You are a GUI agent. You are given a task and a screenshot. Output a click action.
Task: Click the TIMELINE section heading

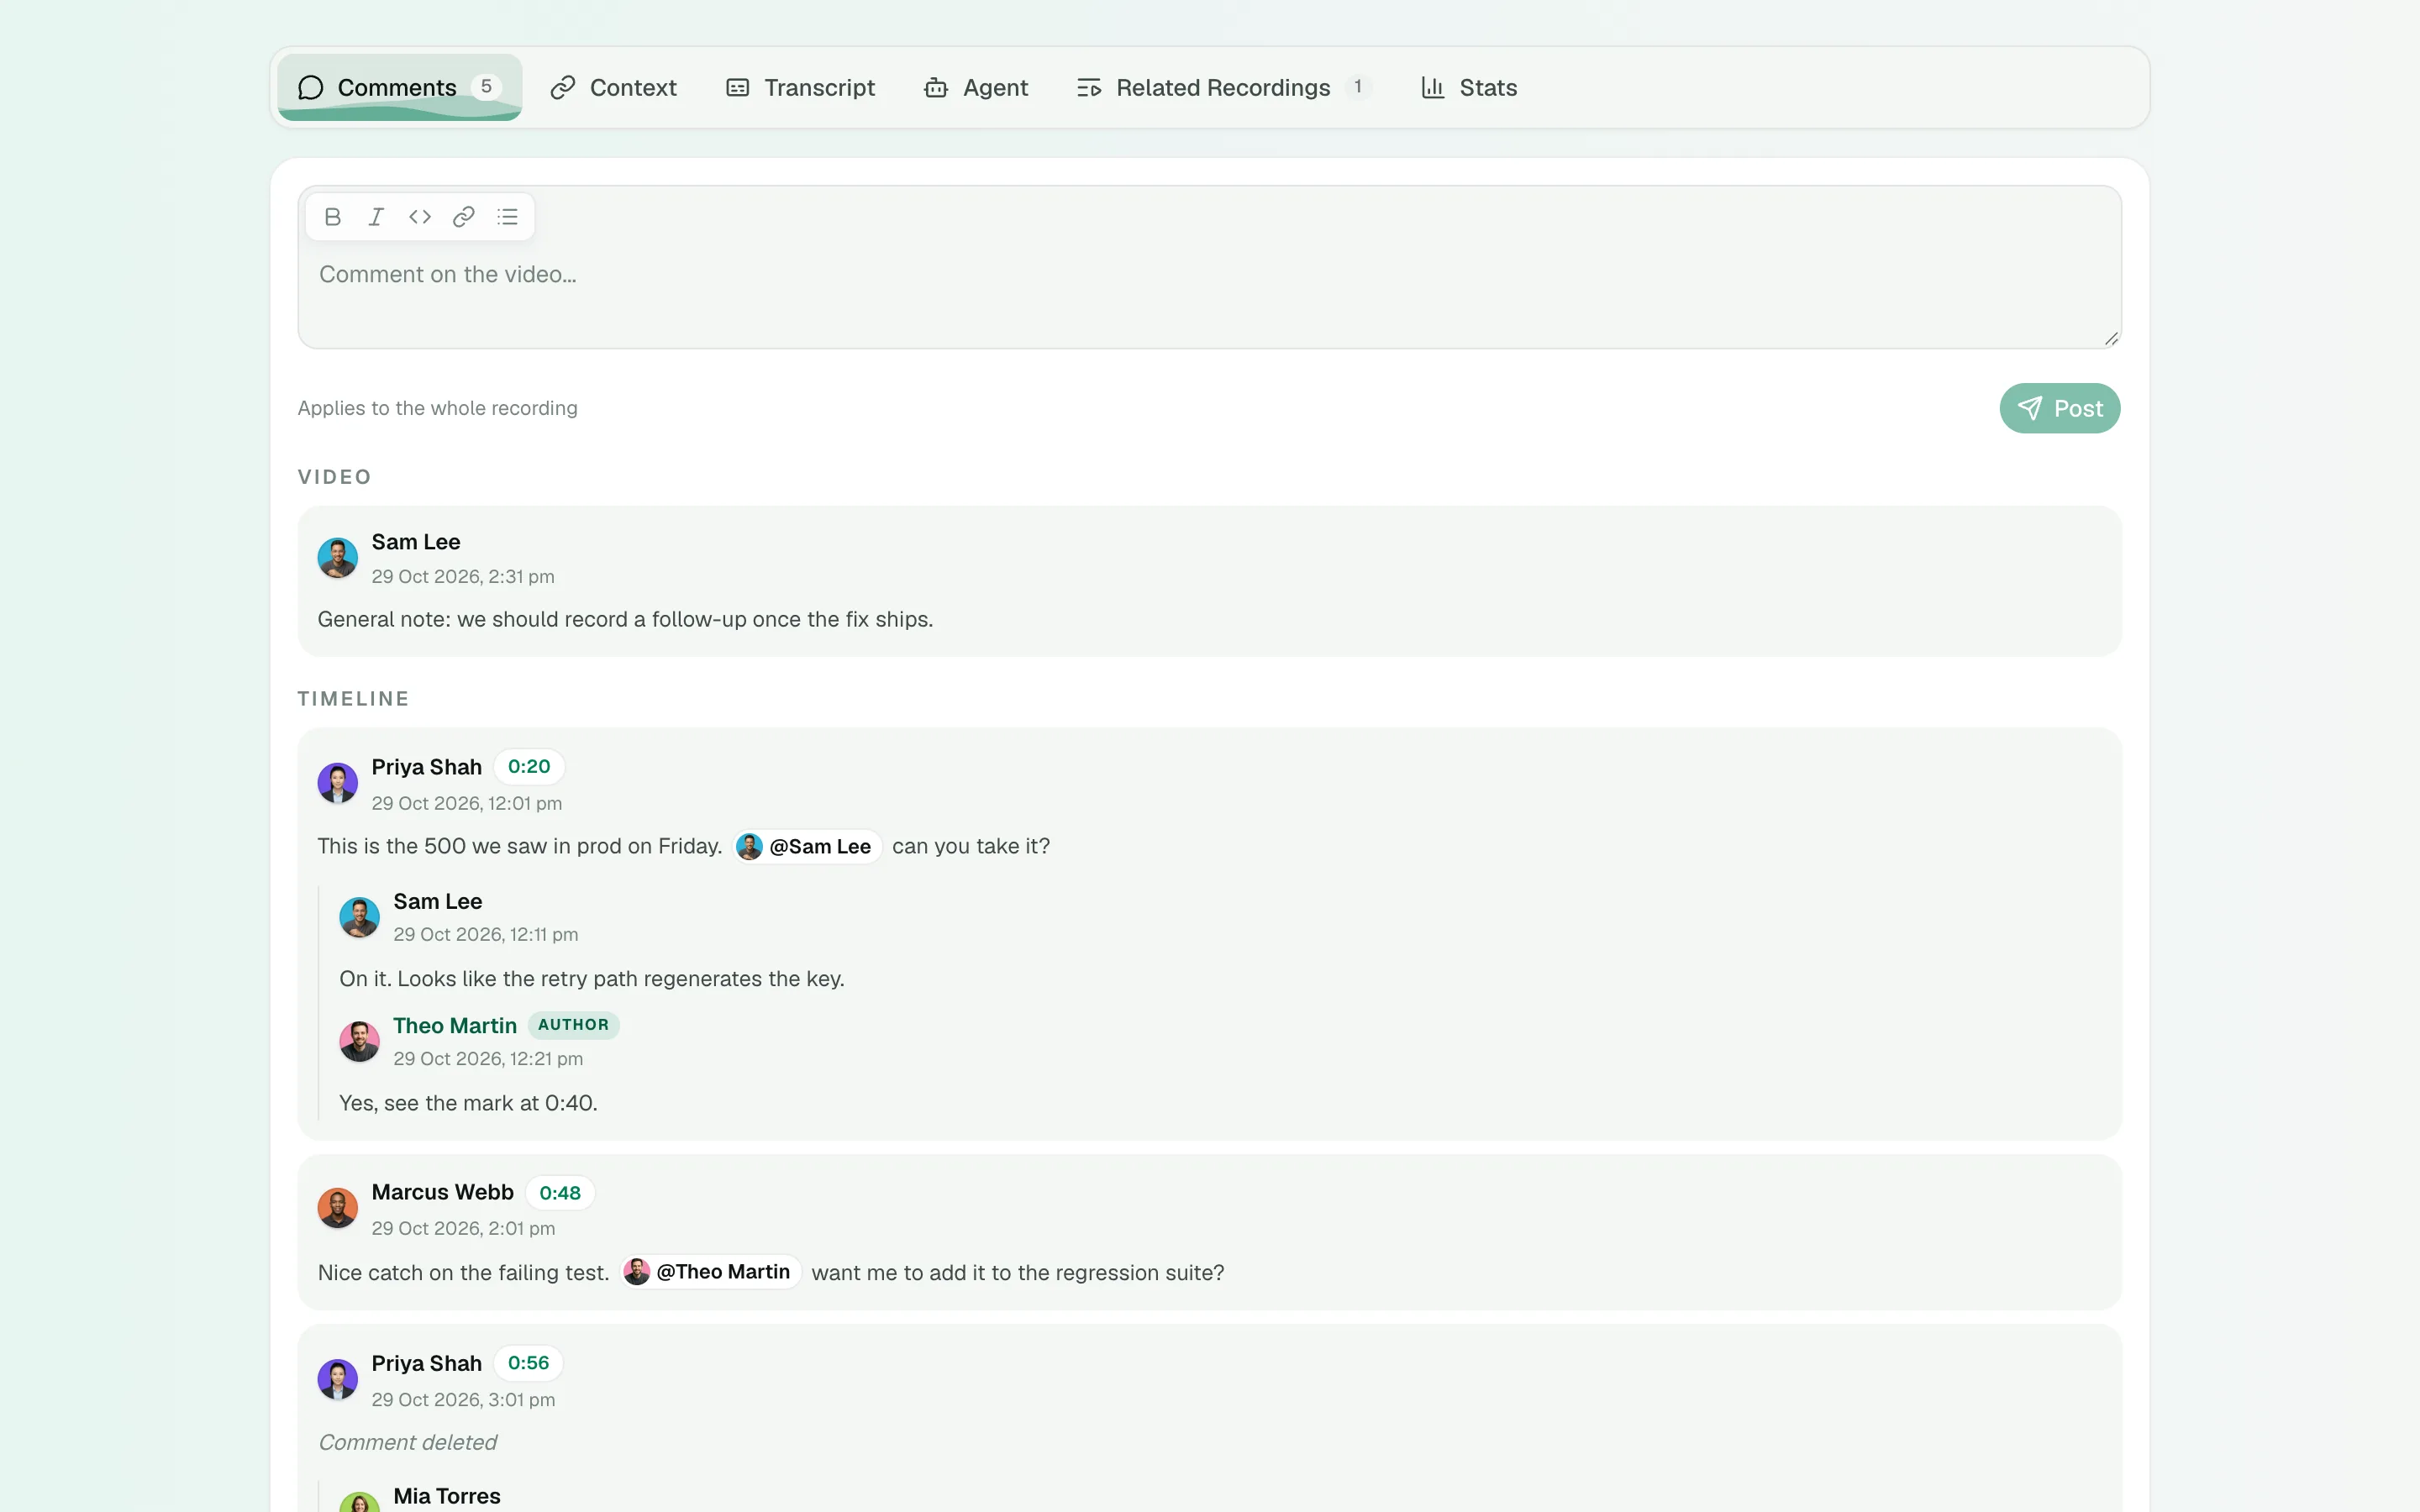pyautogui.click(x=353, y=699)
